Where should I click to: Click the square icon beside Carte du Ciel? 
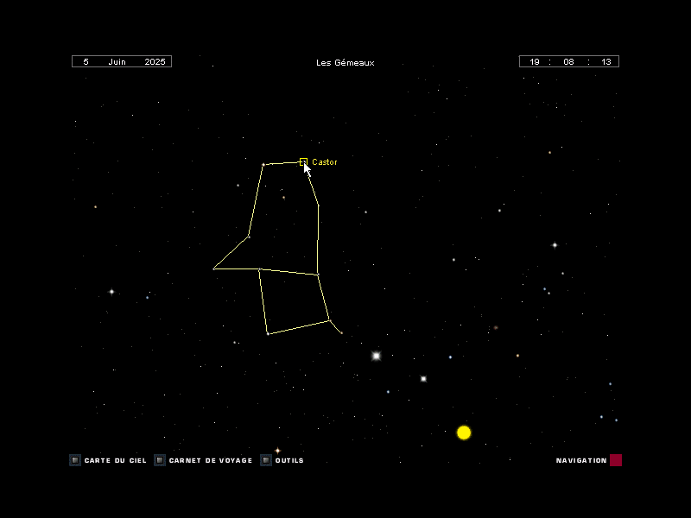click(75, 460)
